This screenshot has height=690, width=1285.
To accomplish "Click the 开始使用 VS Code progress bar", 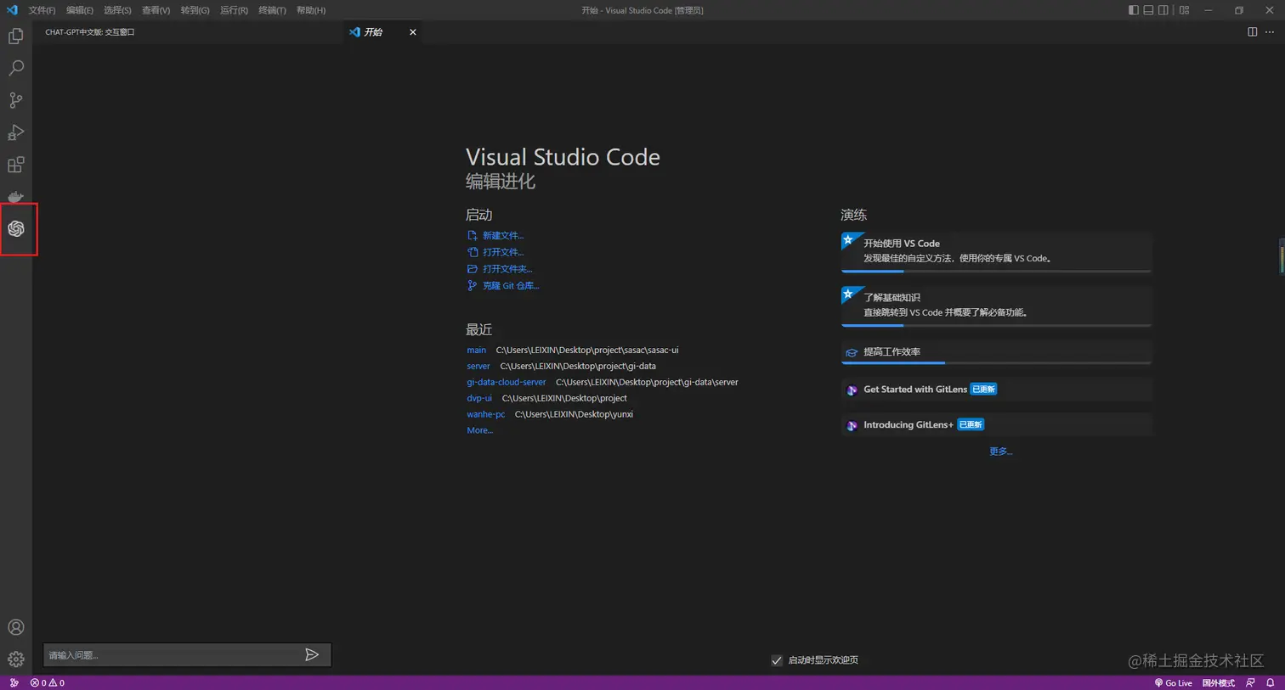I will tap(996, 272).
